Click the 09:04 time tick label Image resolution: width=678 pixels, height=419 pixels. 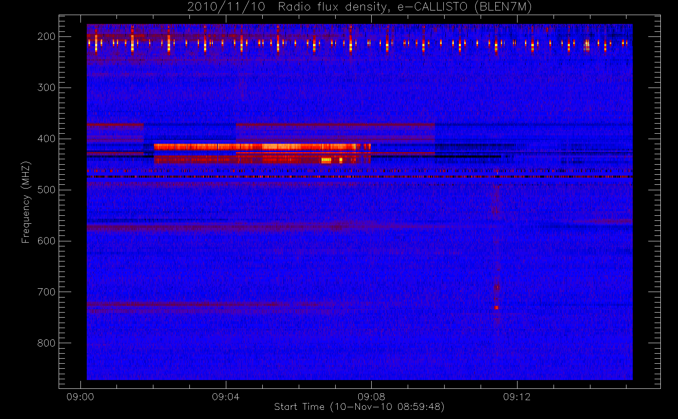pyautogui.click(x=226, y=397)
